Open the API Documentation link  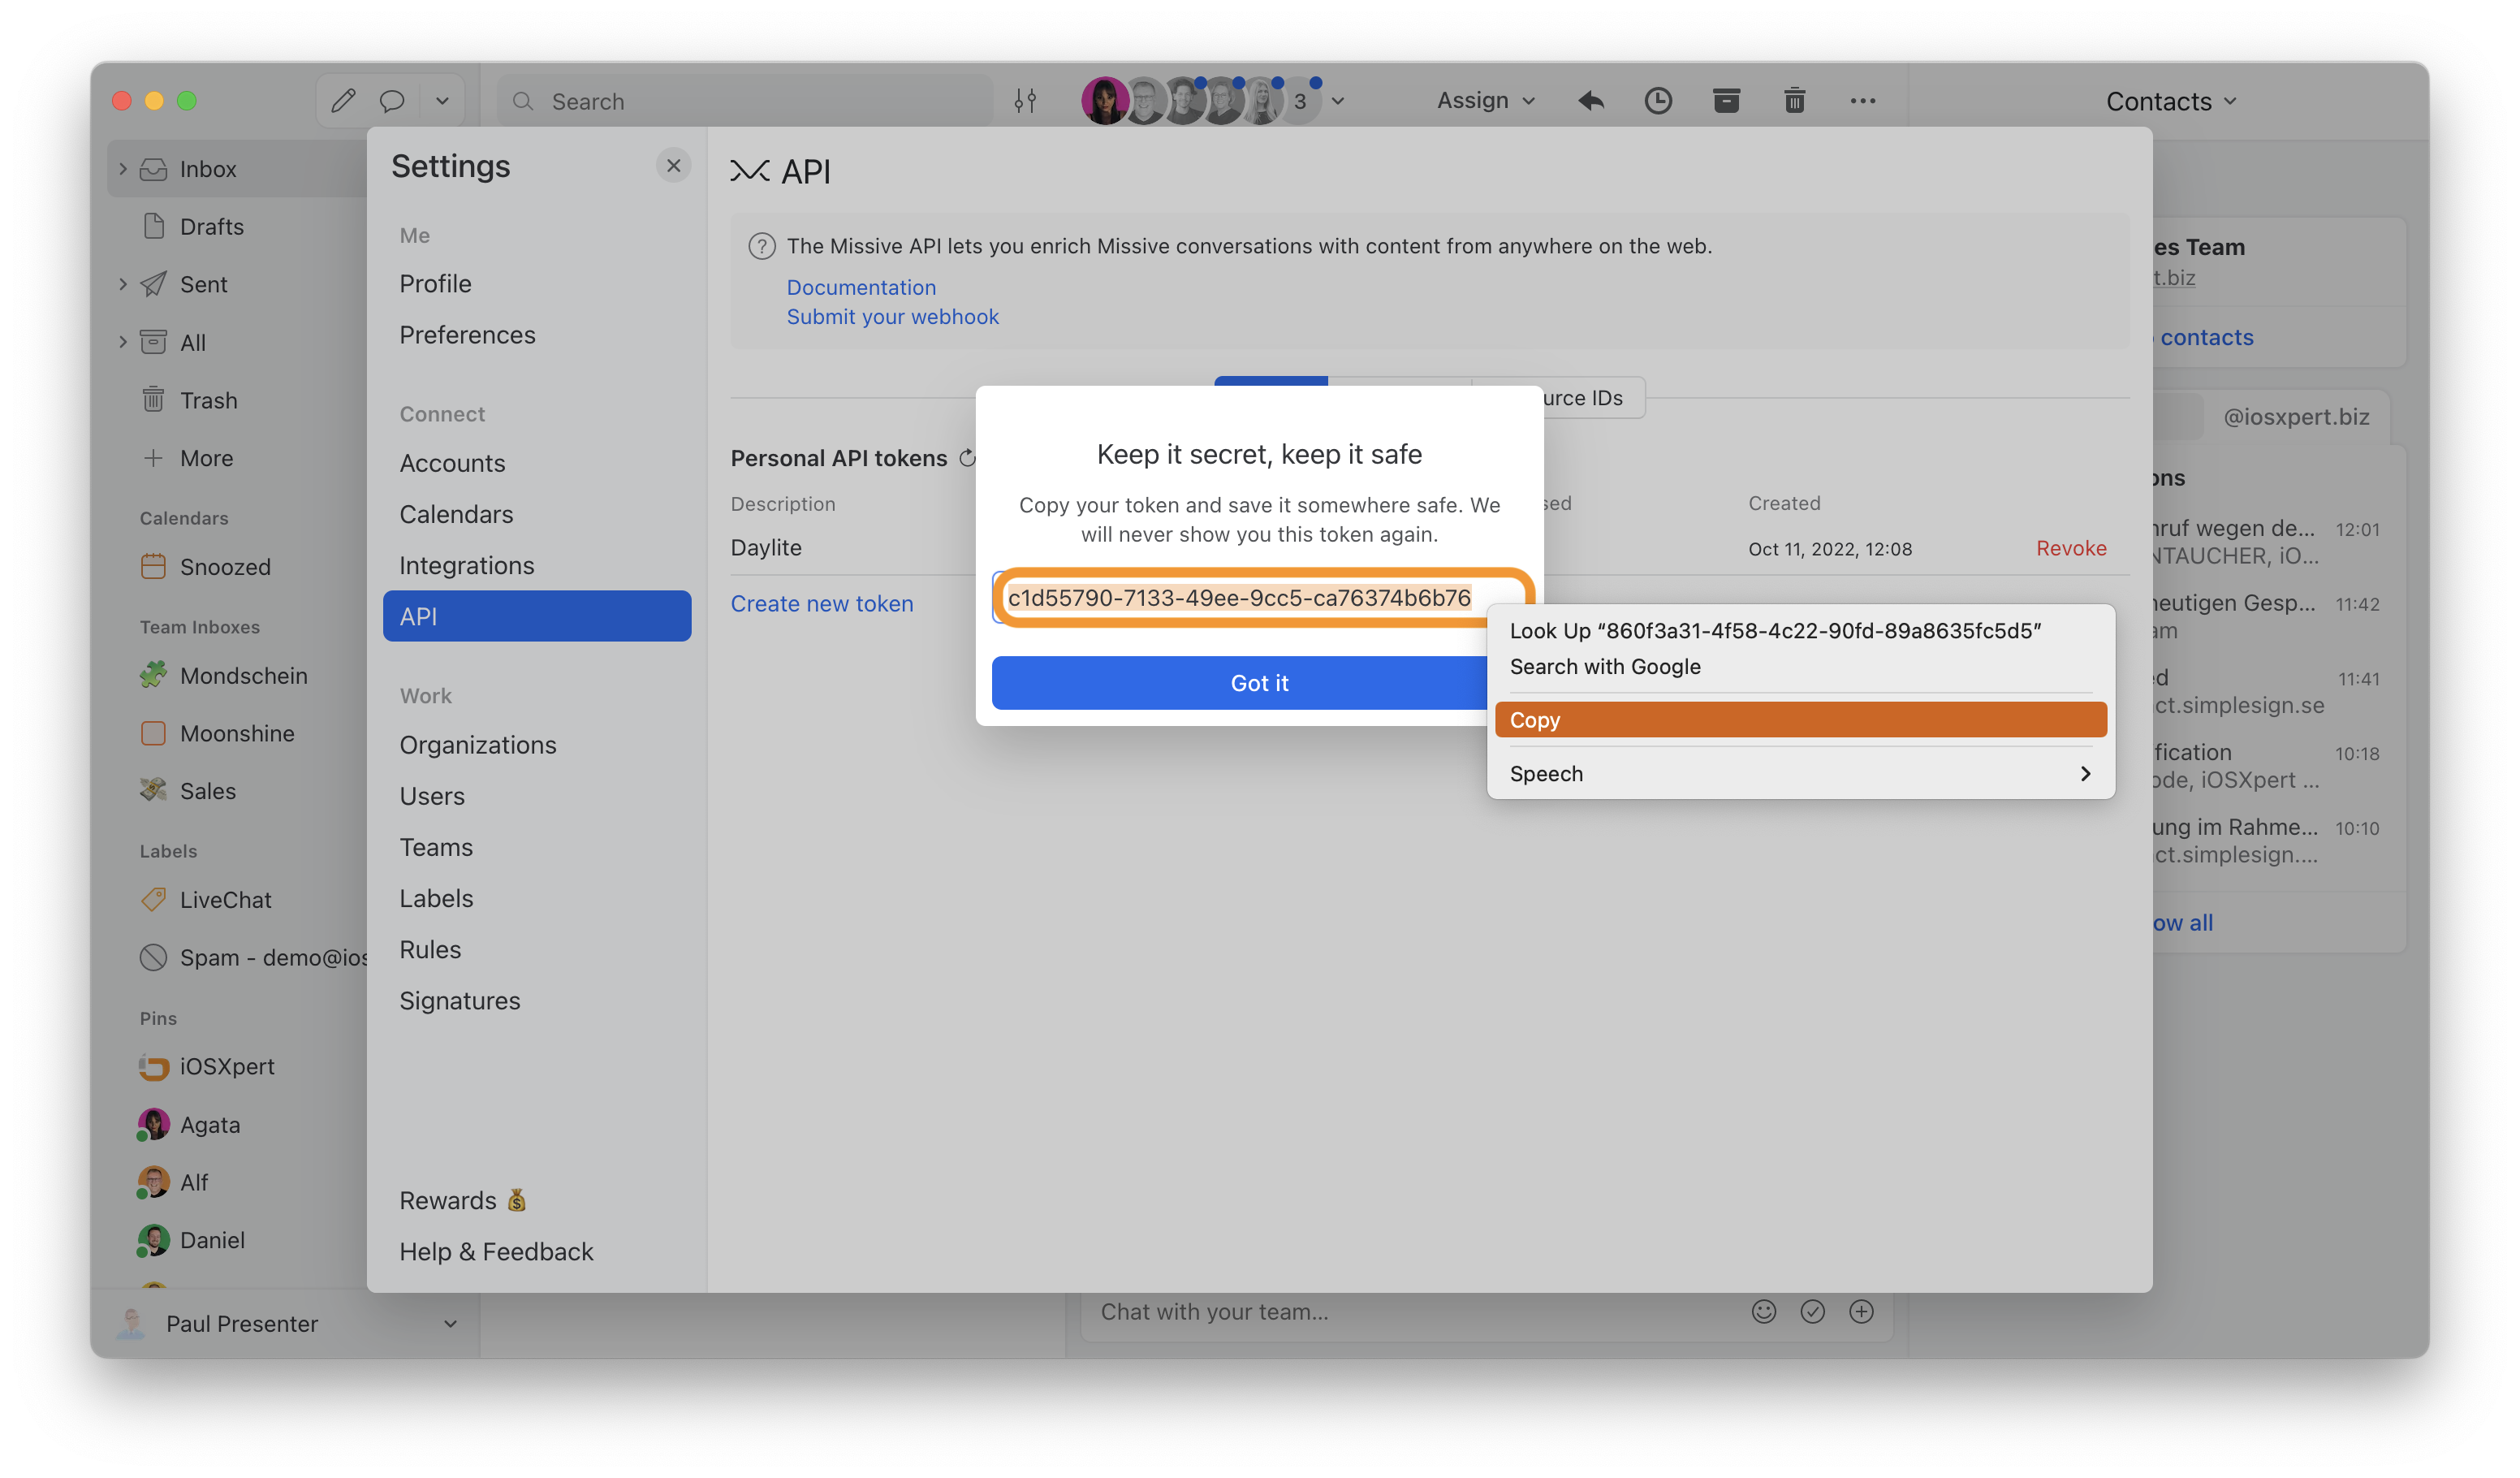(861, 287)
